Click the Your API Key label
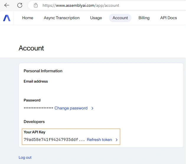186x164 pixels. (x=35, y=132)
